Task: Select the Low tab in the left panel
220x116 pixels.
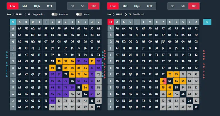Action: pos(13,6)
